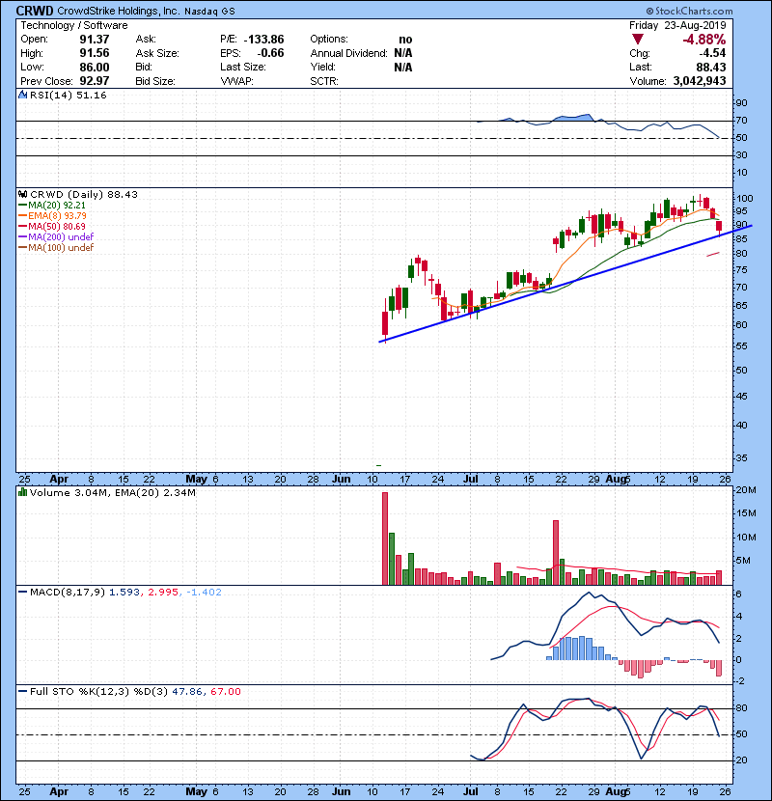Click the CrowdStrike Holdings, Inc. company name

click(x=118, y=11)
